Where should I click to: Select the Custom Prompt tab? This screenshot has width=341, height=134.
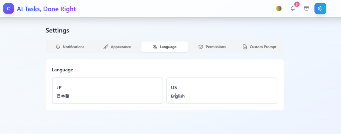coord(259,47)
